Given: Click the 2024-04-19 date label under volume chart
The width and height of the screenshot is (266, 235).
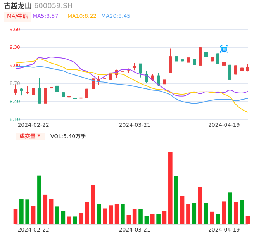Looking at the screenshot, I should (x=224, y=230).
